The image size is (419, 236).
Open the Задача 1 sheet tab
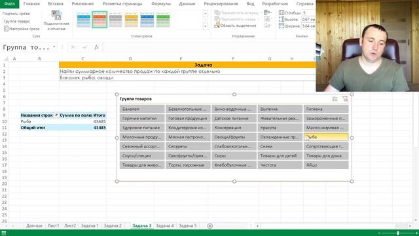coord(90,226)
